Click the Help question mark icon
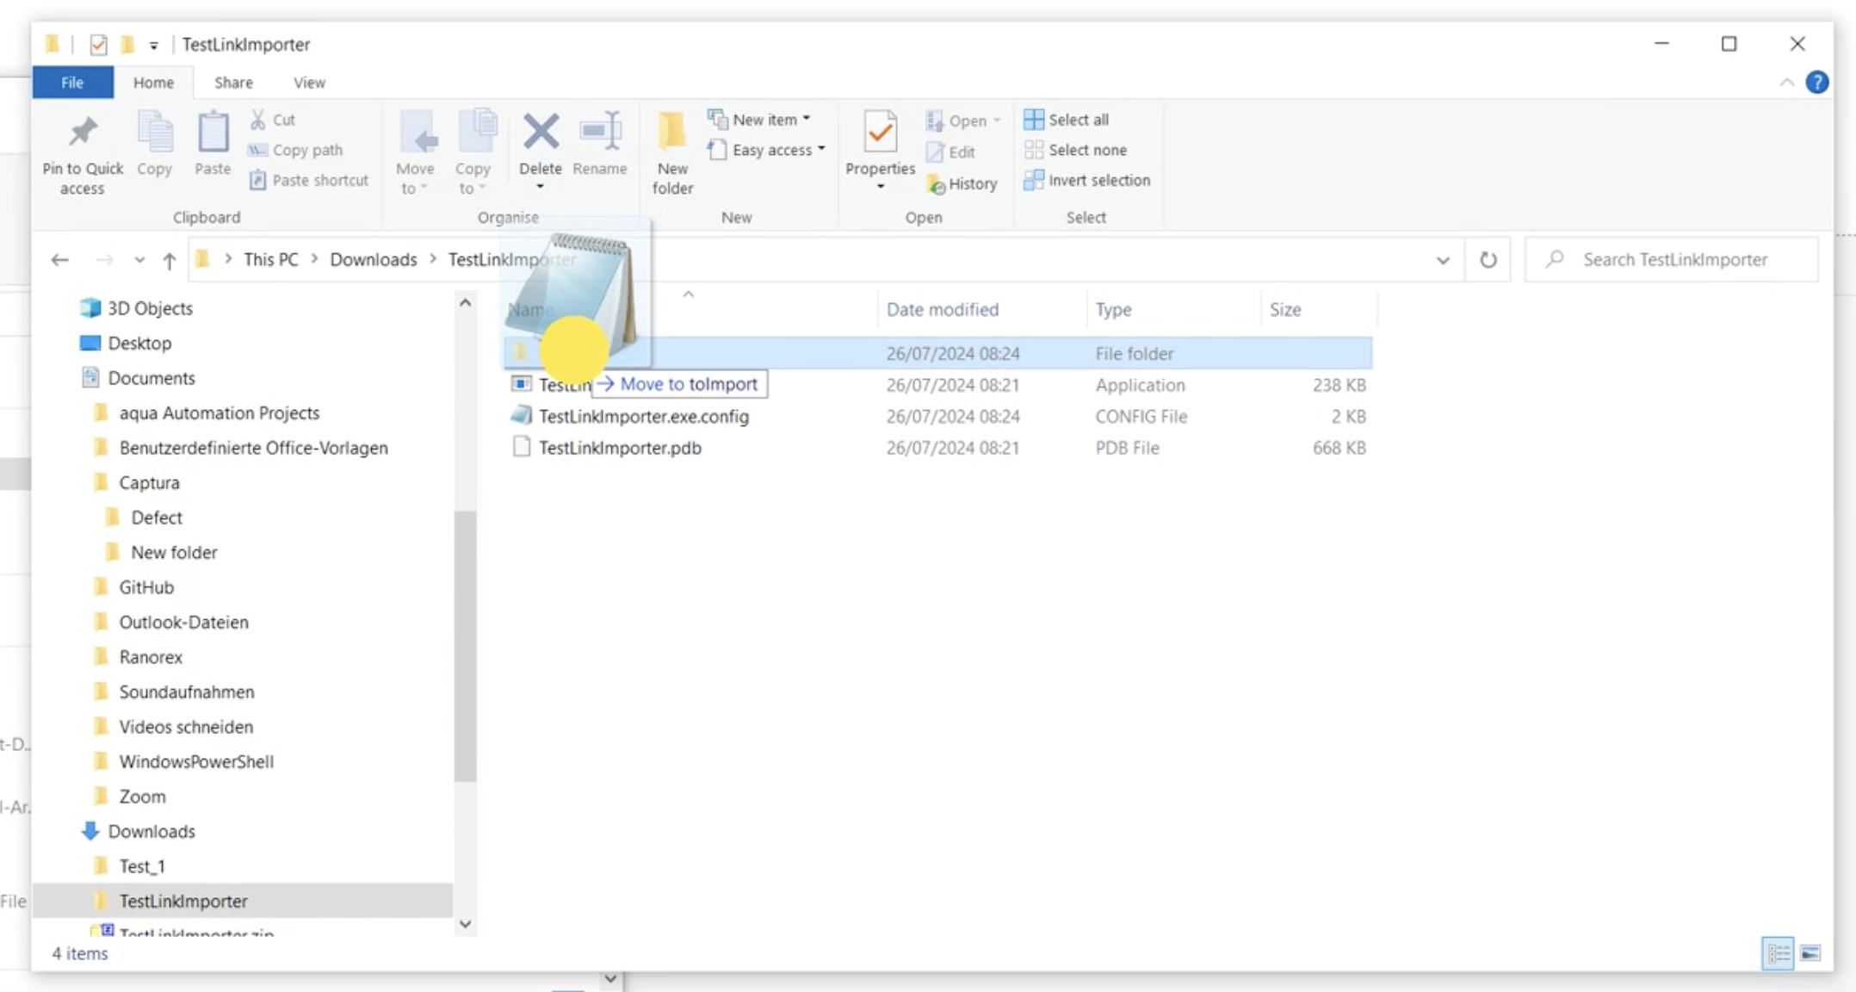The height and width of the screenshot is (992, 1856). pyautogui.click(x=1816, y=83)
